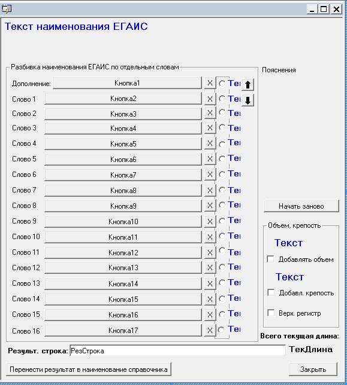Screen dimensions: 347x385
Task: Click X button next to Слово 3
Action: pos(210,128)
